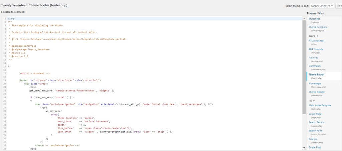Click the Select button beside theme dropdown
This screenshot has height=151, width=342.
pos(339,6)
